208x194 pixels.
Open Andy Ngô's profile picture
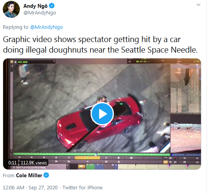click(11, 9)
